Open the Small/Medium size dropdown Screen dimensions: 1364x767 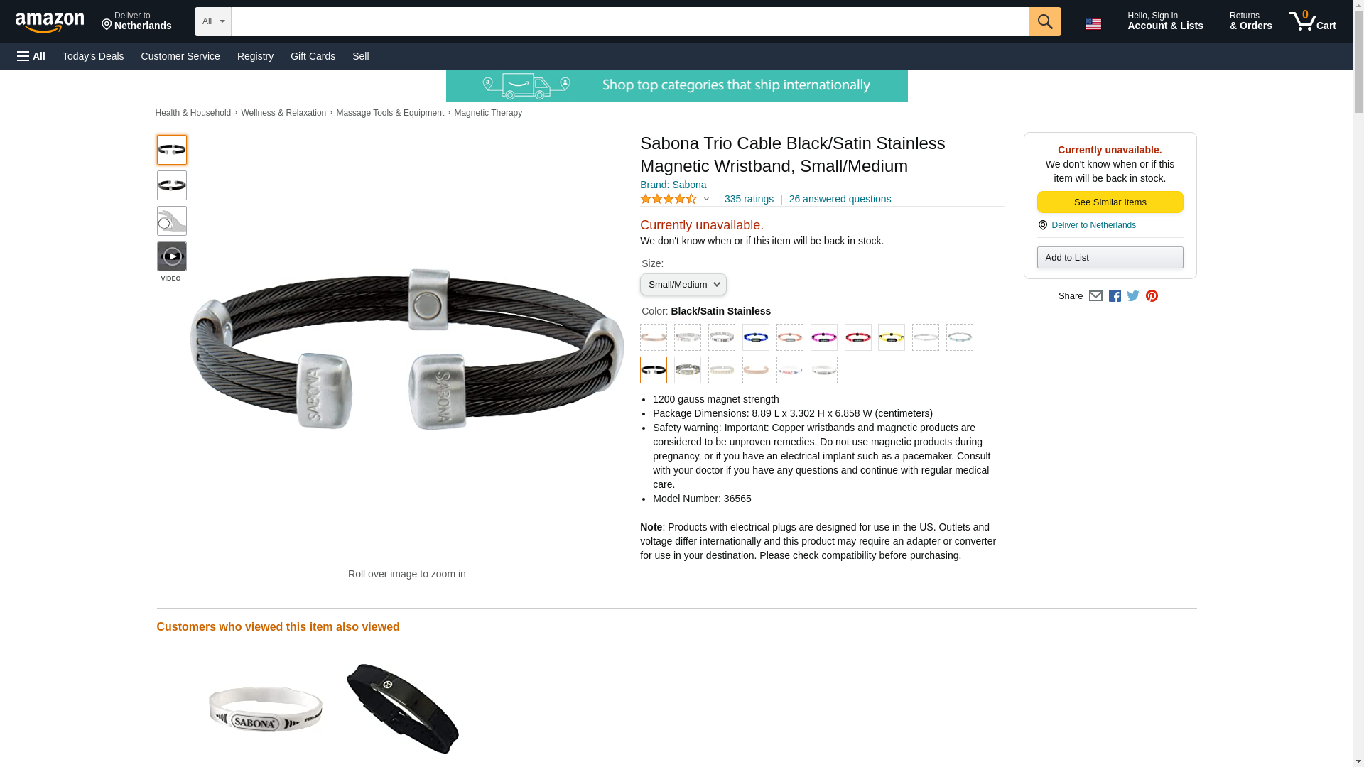tap(683, 285)
